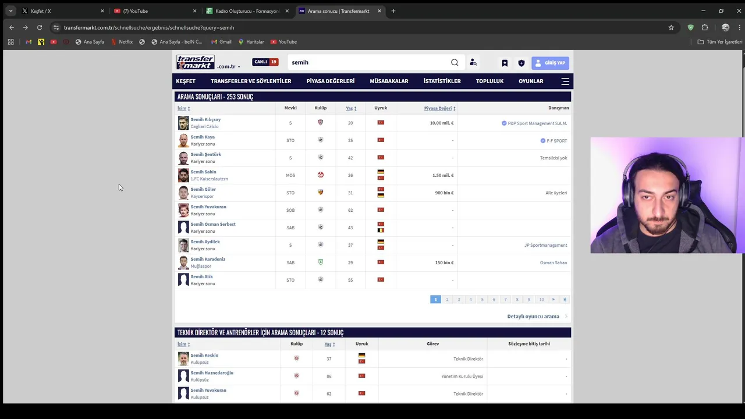
Task: Go to results page 2
Action: [447, 300]
